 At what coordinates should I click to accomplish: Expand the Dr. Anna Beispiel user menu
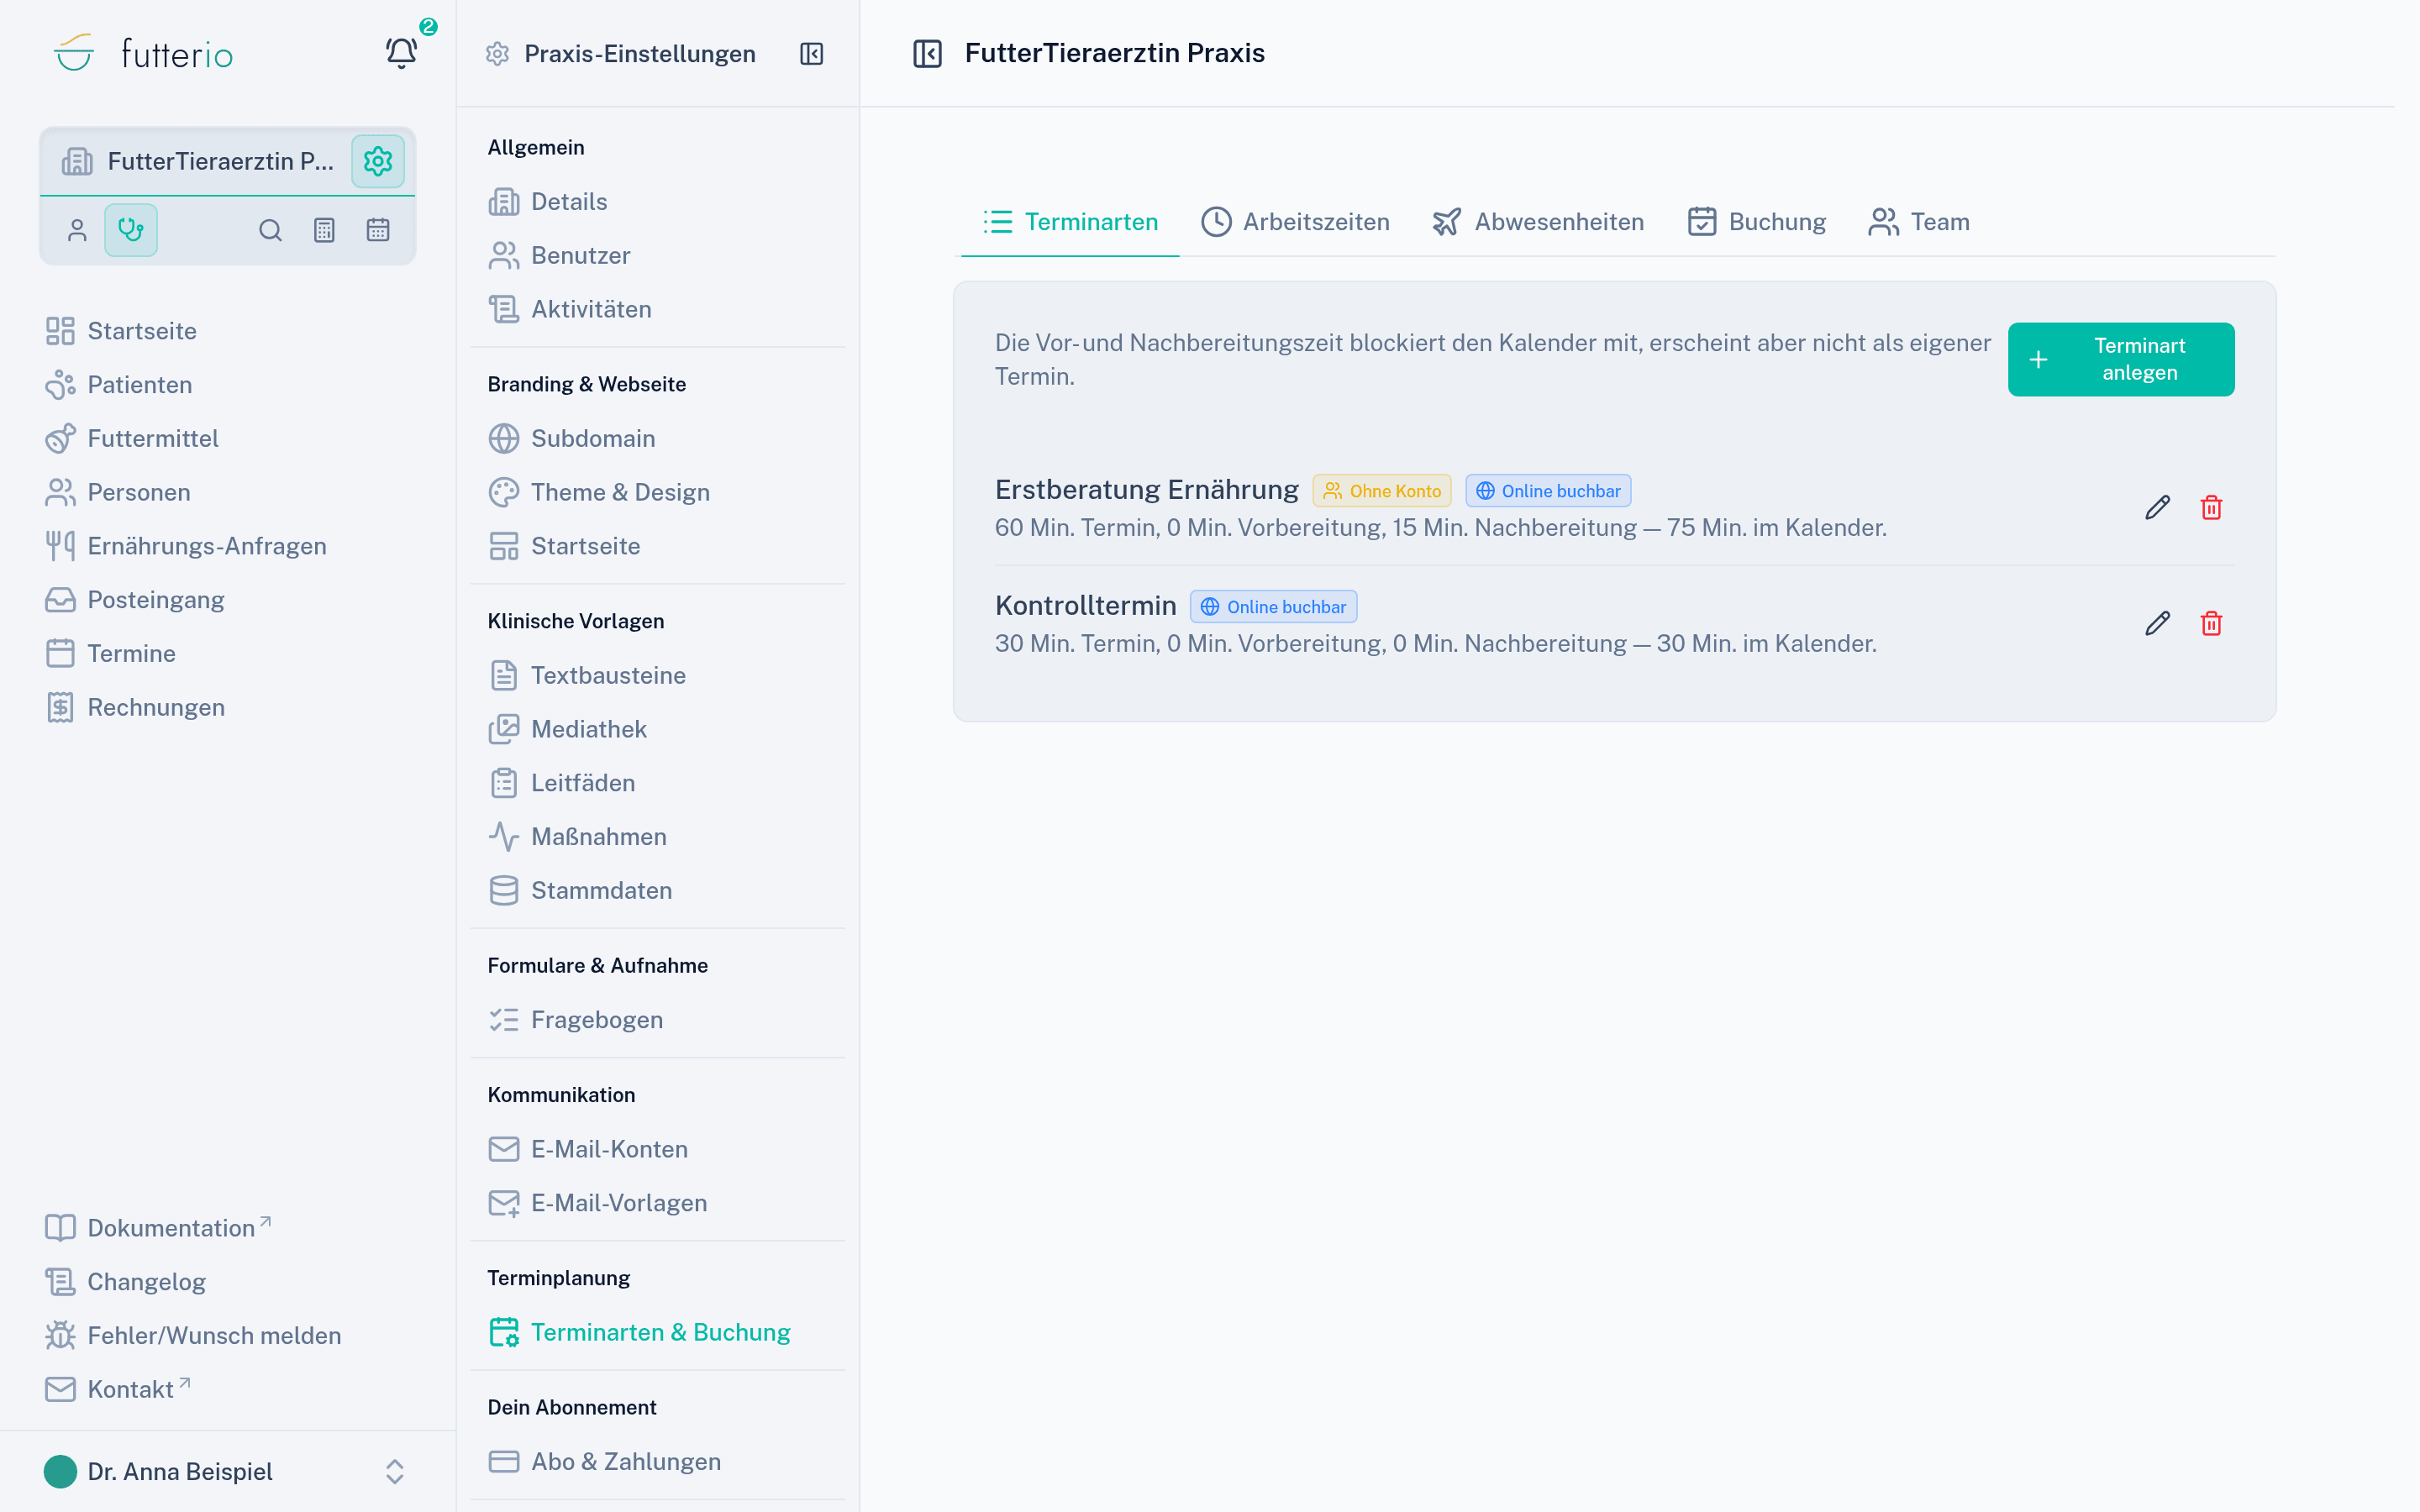click(x=227, y=1471)
